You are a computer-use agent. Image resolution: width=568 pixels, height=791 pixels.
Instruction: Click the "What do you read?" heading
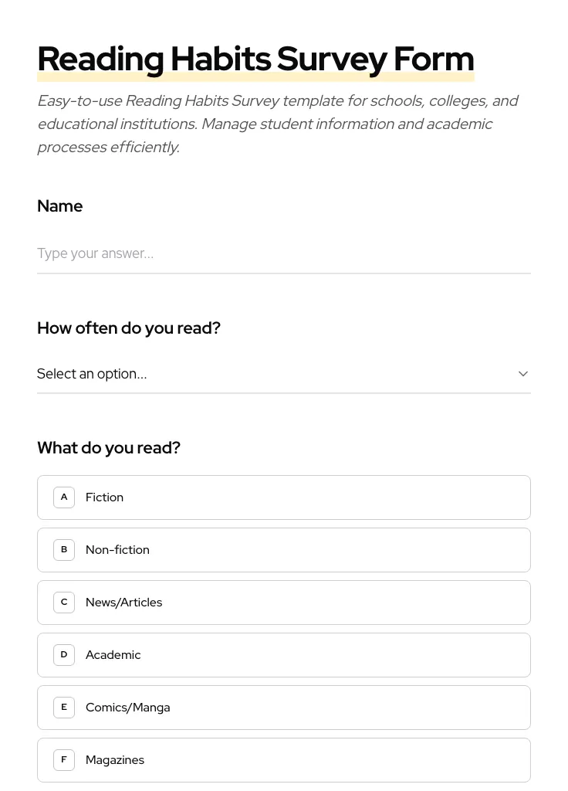click(109, 447)
